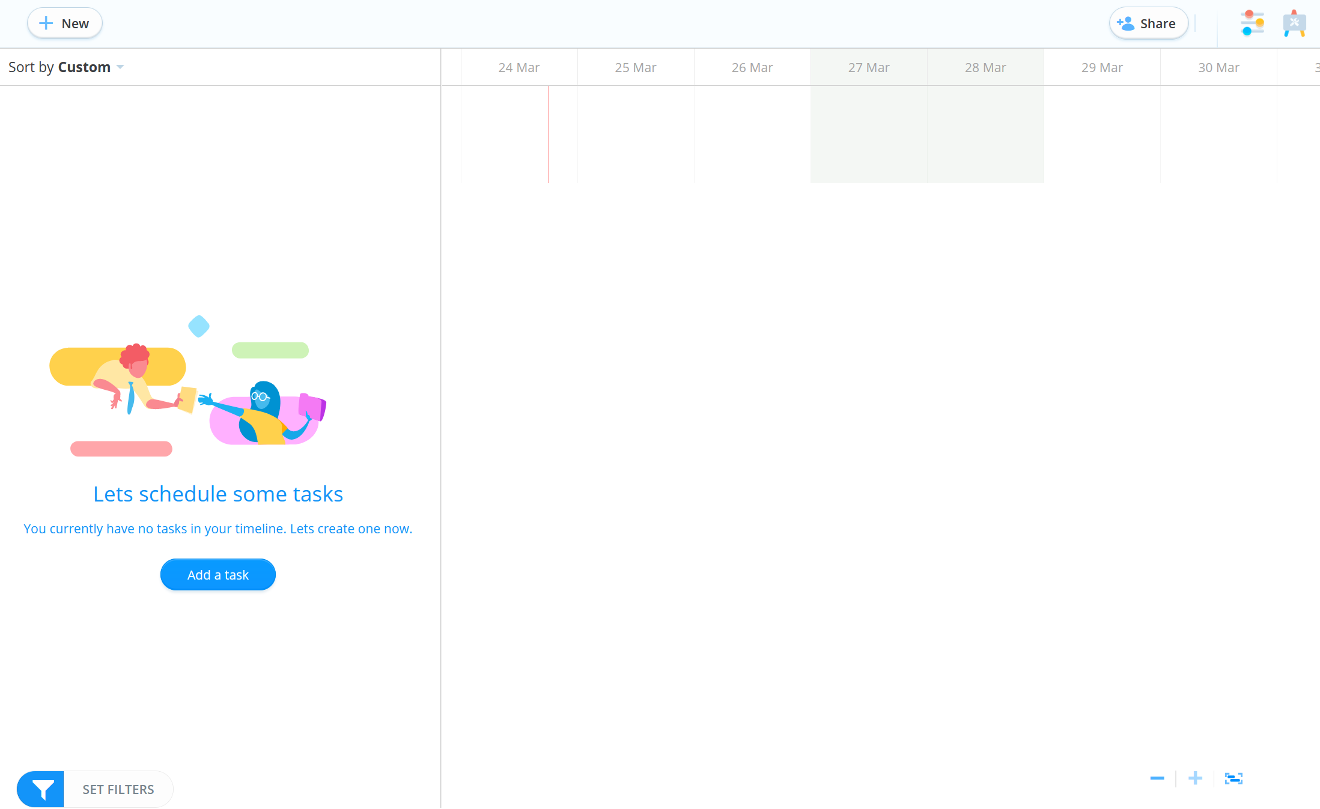Image resolution: width=1320 pixels, height=809 pixels.
Task: Click the 24 Mar date header
Action: (520, 67)
